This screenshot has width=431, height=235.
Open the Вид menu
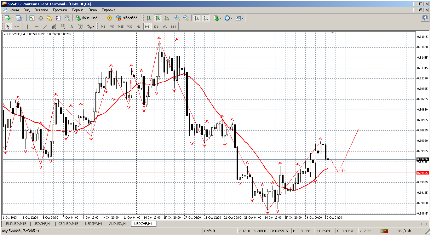(27, 10)
